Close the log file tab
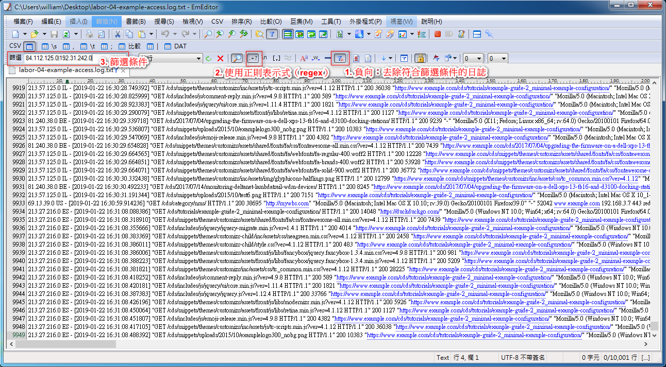Screen dimensions: 666x367 tap(123, 71)
